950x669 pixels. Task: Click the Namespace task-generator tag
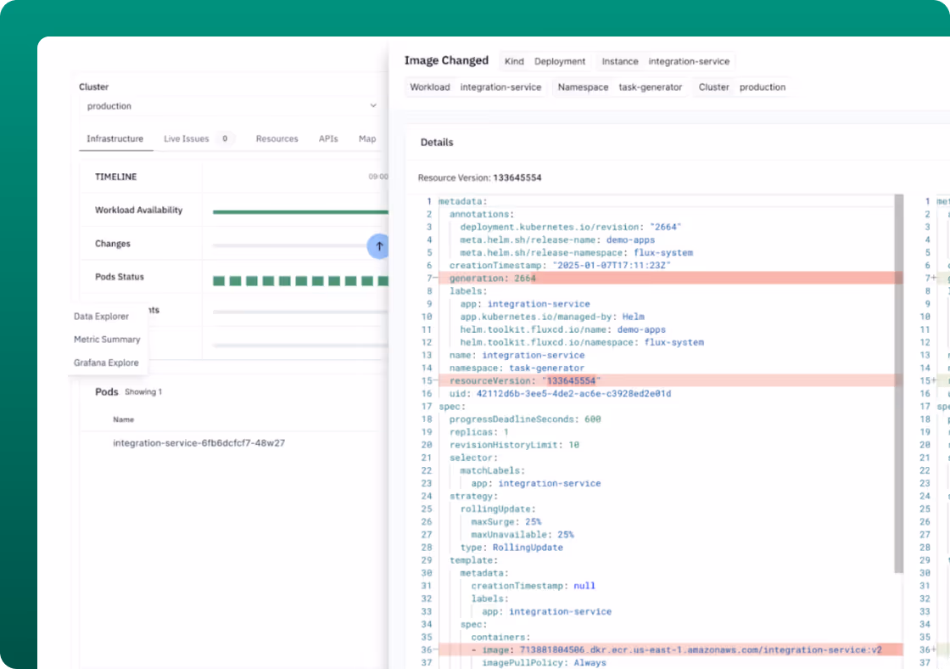620,87
